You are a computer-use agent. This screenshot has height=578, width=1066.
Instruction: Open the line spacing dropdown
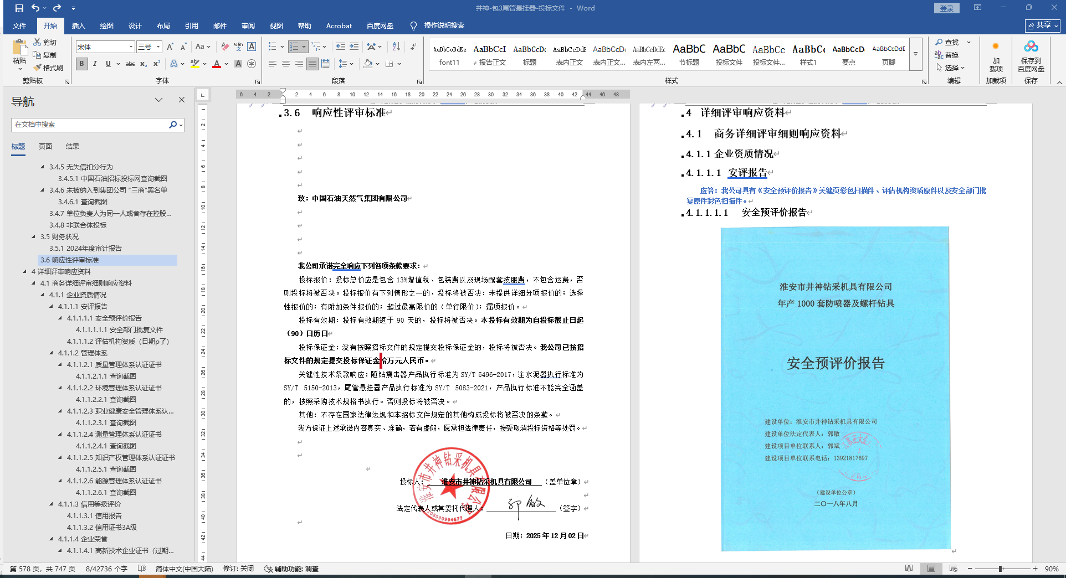coord(346,64)
